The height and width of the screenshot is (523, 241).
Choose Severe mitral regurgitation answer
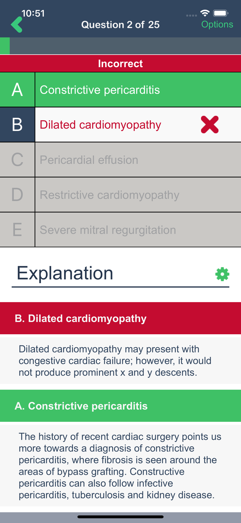[108, 230]
